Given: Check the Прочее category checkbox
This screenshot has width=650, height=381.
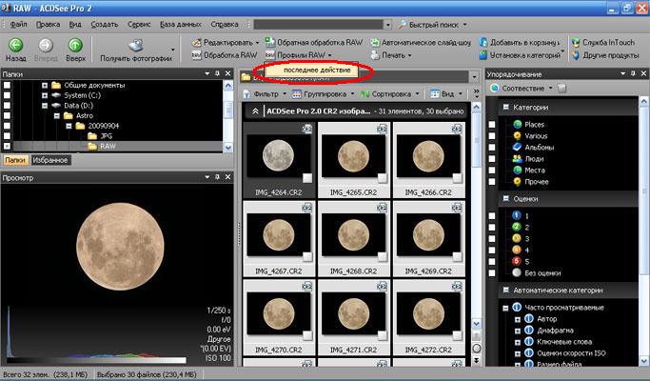Looking at the screenshot, I should click(x=492, y=181).
